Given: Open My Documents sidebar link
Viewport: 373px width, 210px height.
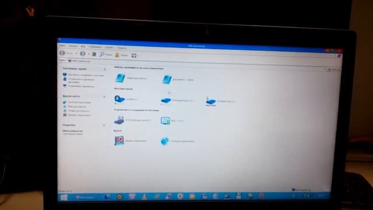Looking at the screenshot, I should 75,107.
